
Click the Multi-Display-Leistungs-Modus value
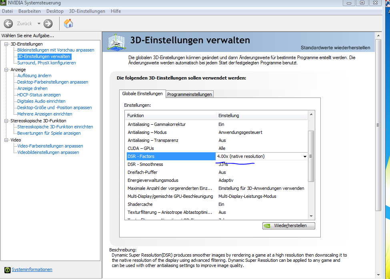(x=247, y=196)
